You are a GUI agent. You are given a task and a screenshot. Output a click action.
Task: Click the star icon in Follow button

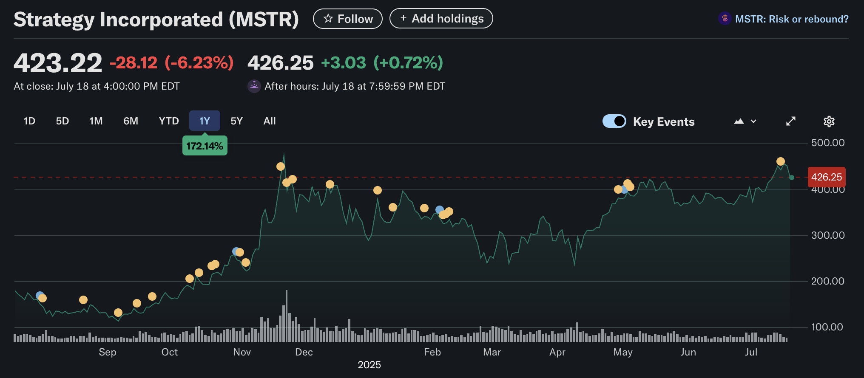pyautogui.click(x=328, y=19)
